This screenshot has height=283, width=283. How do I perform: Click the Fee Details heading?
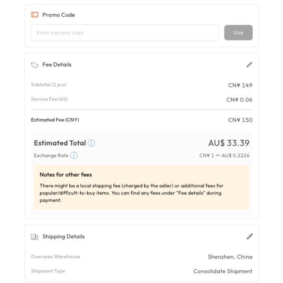tap(57, 65)
